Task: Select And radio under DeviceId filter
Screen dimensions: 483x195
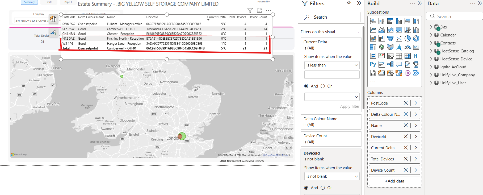Action: coord(306,188)
